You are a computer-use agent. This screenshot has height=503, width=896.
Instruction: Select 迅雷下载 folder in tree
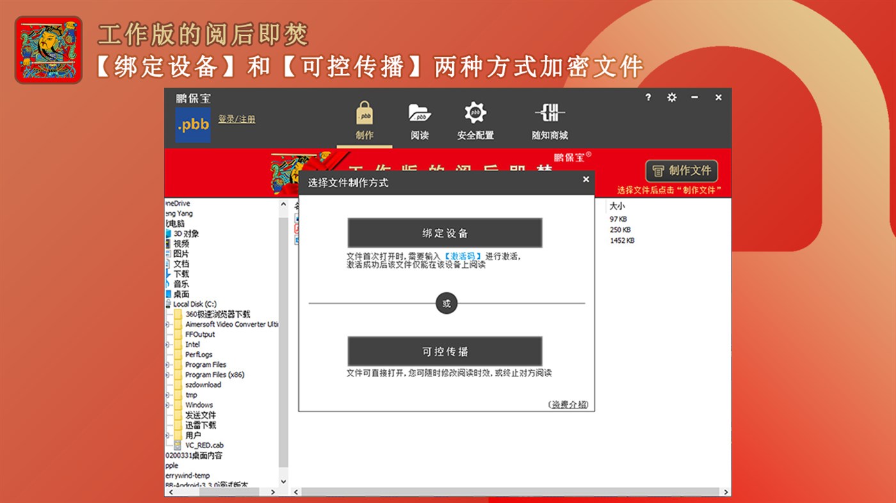click(x=195, y=425)
